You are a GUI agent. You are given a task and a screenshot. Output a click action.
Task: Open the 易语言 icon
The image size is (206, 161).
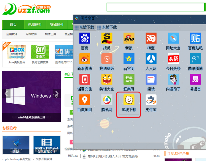[195, 79]
